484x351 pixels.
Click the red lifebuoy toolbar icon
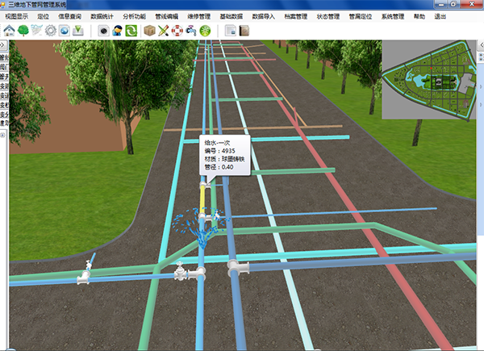177,31
